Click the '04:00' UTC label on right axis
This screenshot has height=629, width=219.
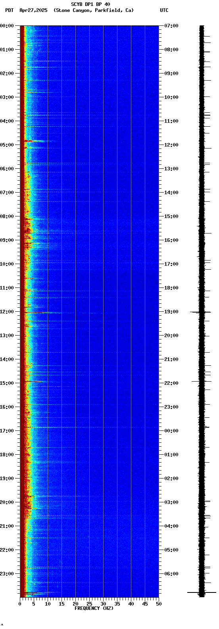171,526
